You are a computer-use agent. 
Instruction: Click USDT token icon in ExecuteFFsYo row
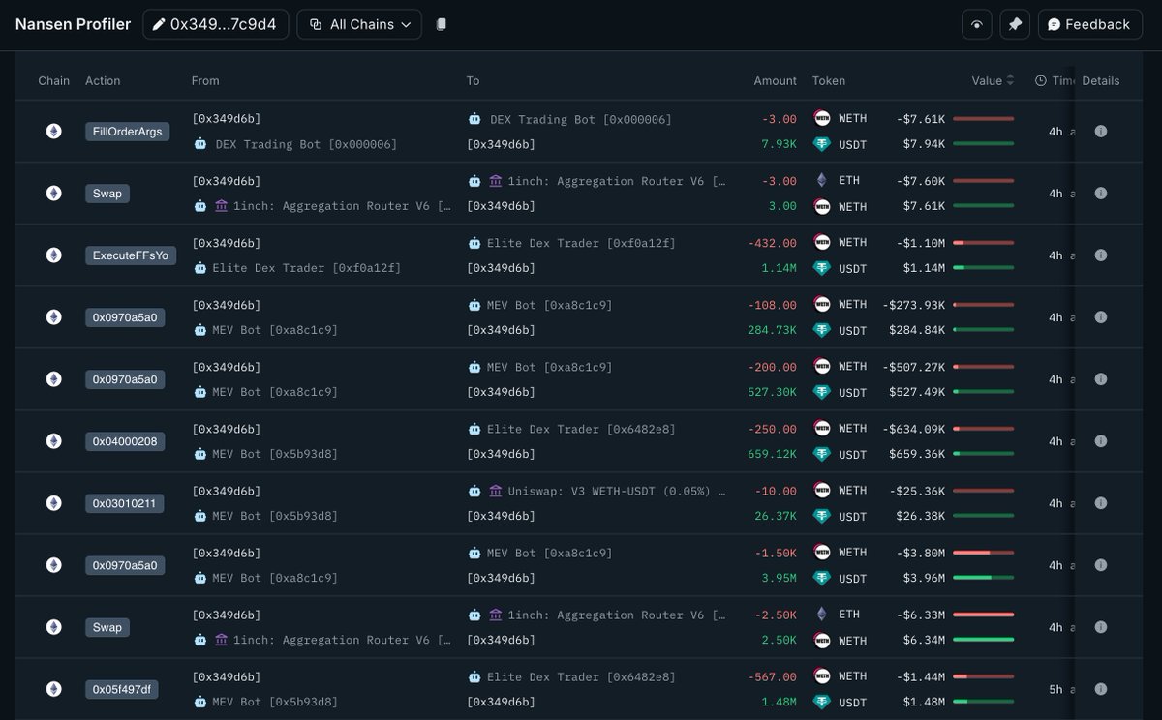[x=822, y=268]
